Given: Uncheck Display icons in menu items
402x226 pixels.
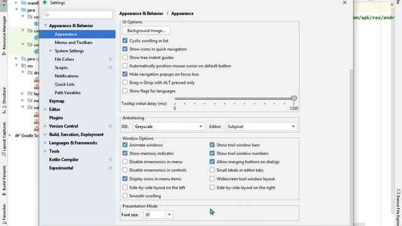Looking at the screenshot, I should [125, 179].
